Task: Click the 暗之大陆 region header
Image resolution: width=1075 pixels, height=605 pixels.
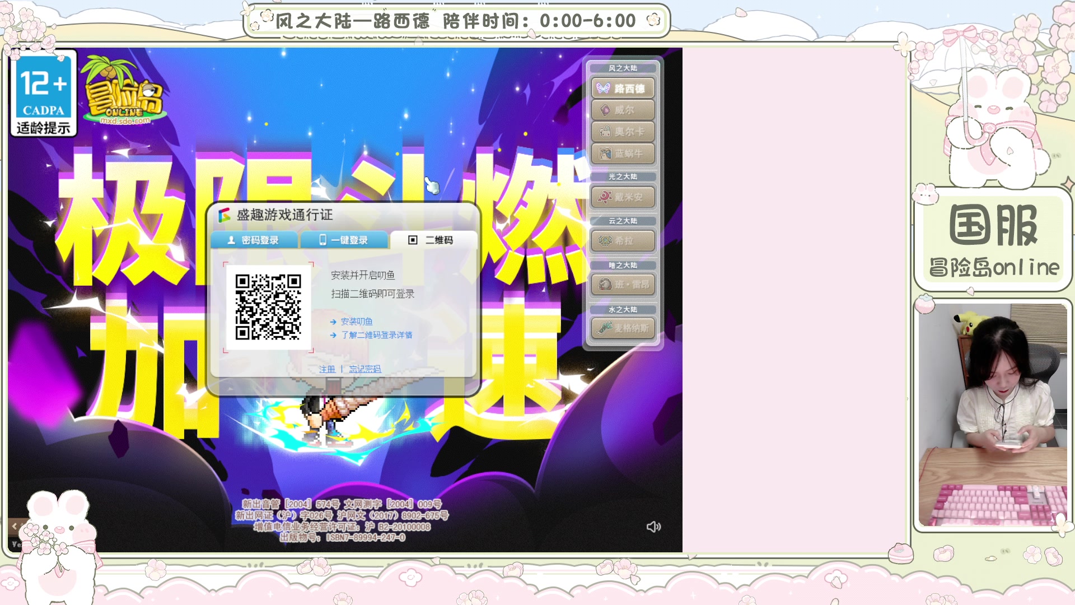Action: click(x=623, y=265)
